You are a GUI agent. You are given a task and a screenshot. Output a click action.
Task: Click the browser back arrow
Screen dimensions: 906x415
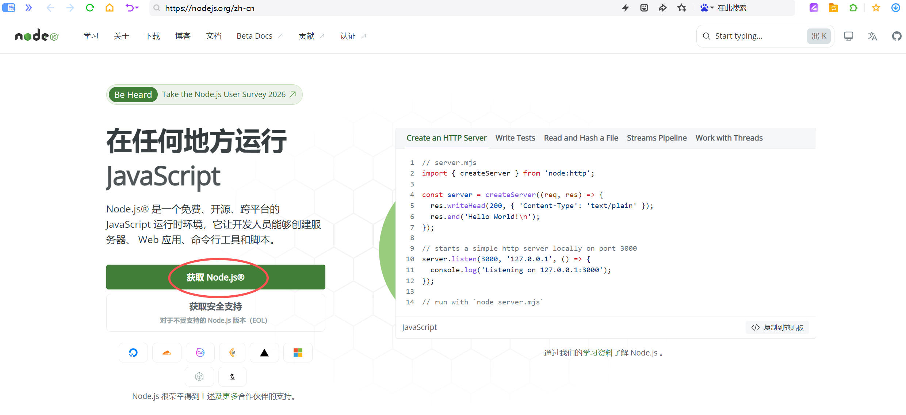click(50, 8)
